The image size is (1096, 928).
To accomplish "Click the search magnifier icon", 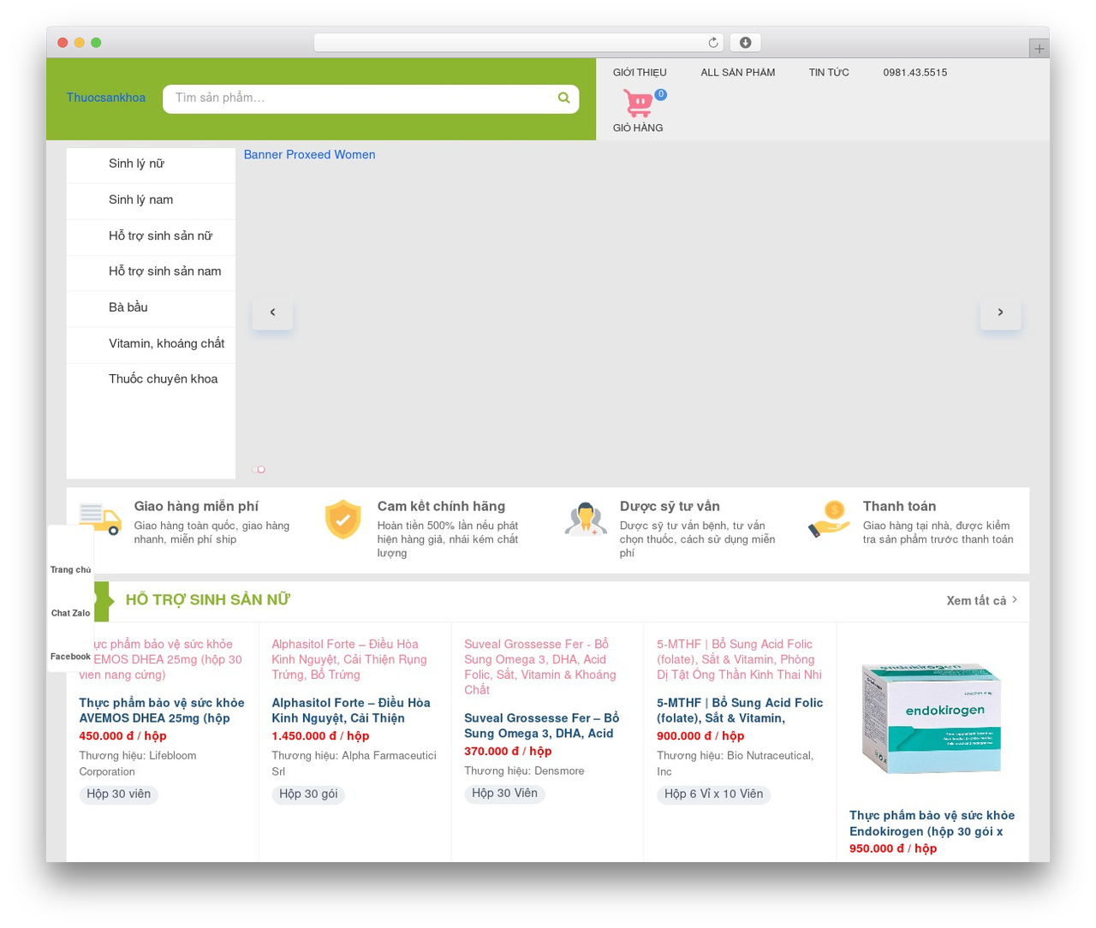I will [x=563, y=98].
